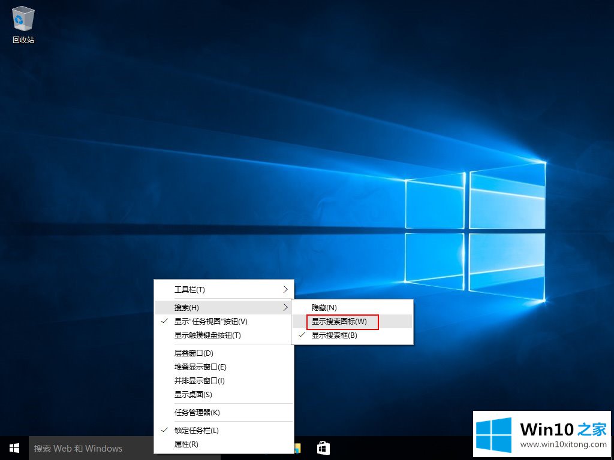Choose 层叠窗口(D) from context menu

pos(224,353)
